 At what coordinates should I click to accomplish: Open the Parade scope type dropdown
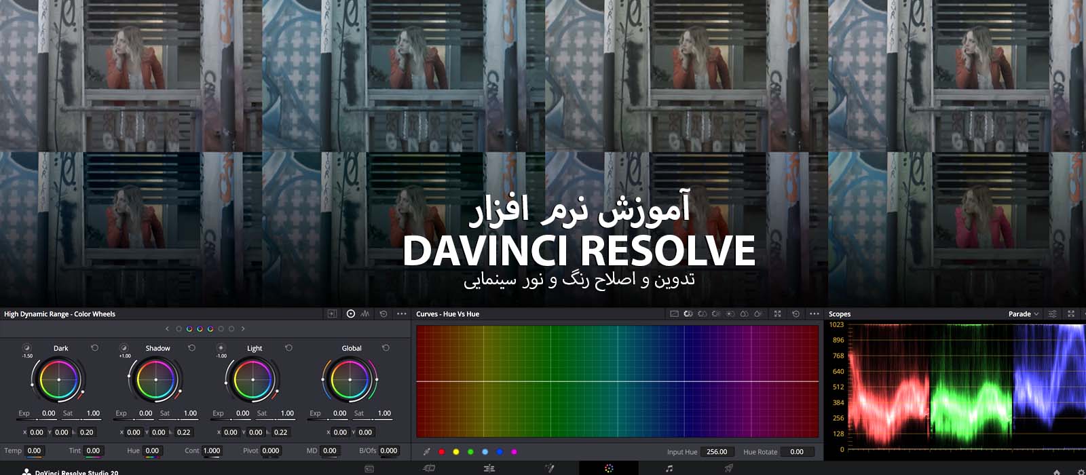1024,314
